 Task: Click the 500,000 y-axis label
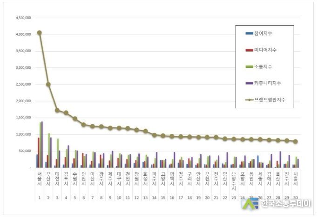click(x=25, y=151)
